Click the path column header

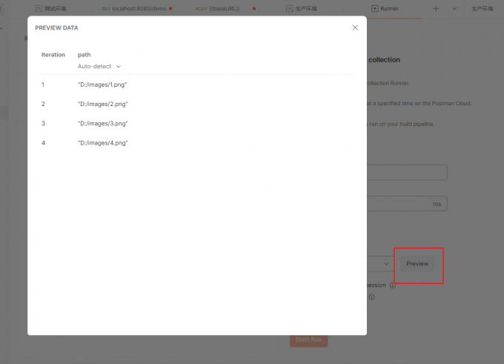click(84, 55)
